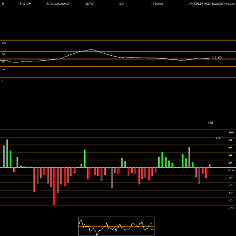Viewport: 236px width, 236px height.
Task: Click the SI & MR header label
Action: (x=25, y=4)
